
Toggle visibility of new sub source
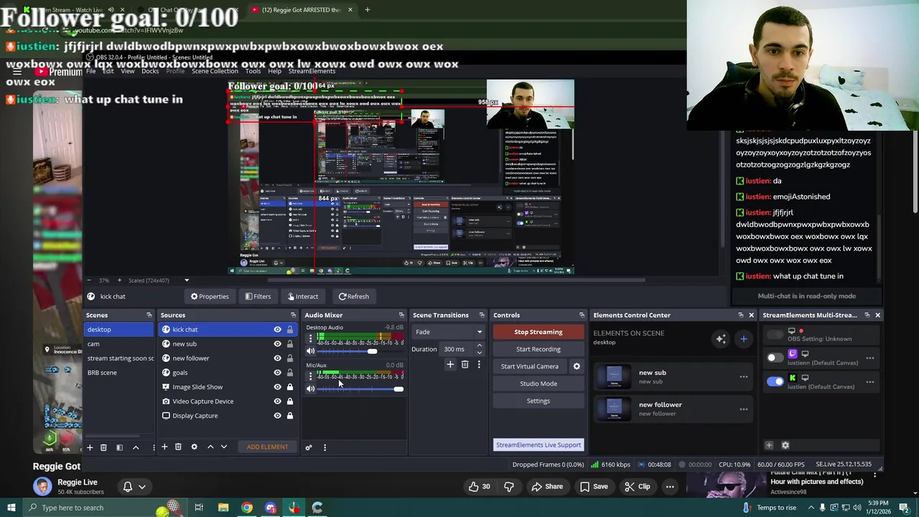(277, 344)
